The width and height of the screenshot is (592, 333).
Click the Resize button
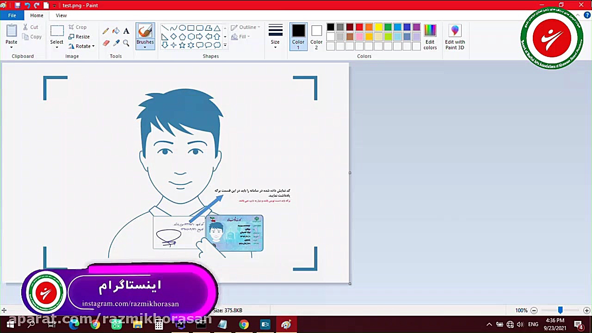click(79, 37)
